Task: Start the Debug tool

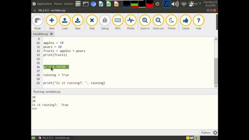Action: [x=105, y=22]
